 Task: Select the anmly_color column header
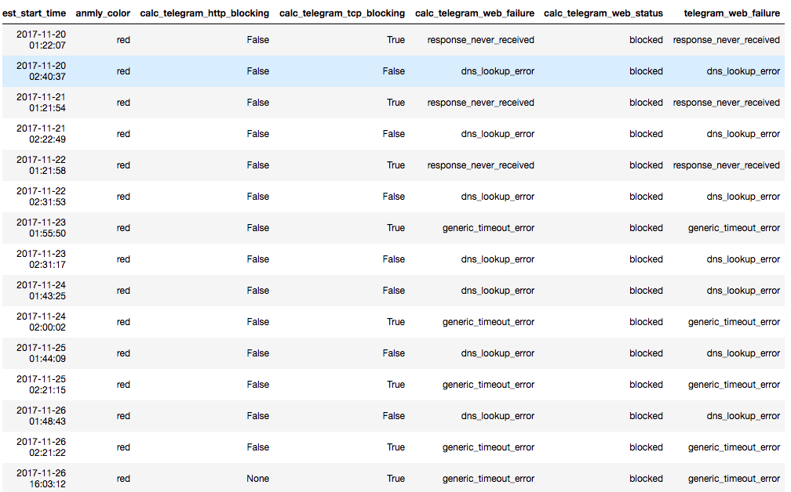point(103,13)
